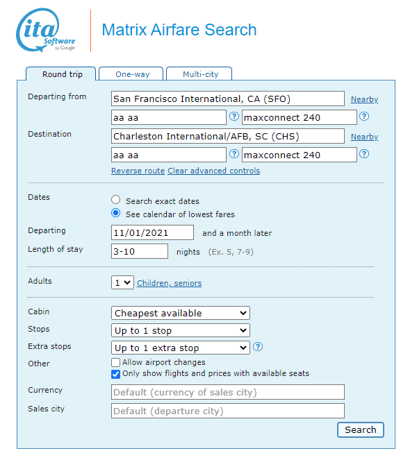401x460 pixels.
Task: Click the departure routing codes 'aa aa' field
Action: [x=169, y=117]
